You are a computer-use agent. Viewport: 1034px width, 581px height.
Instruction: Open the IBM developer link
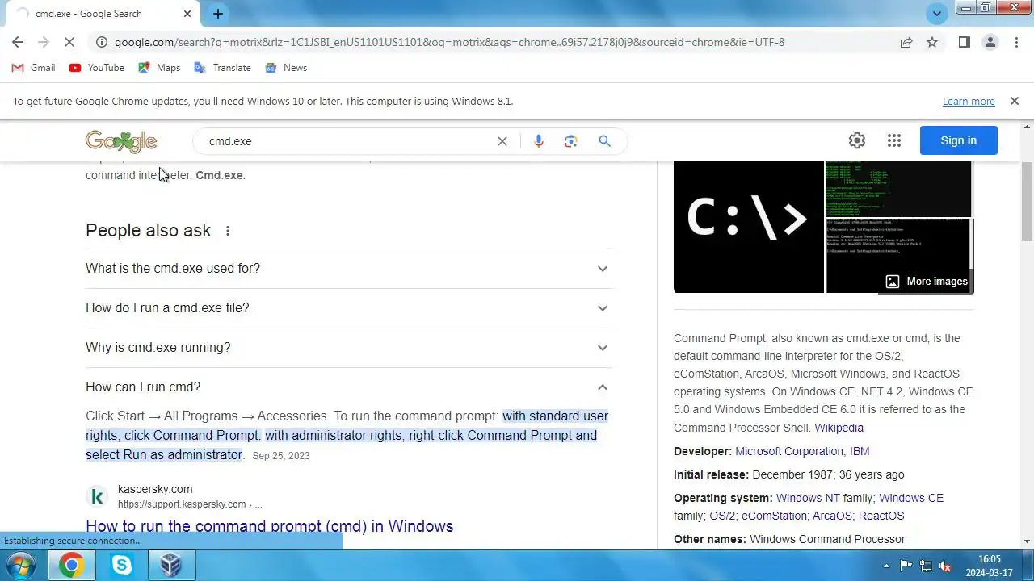click(x=860, y=451)
